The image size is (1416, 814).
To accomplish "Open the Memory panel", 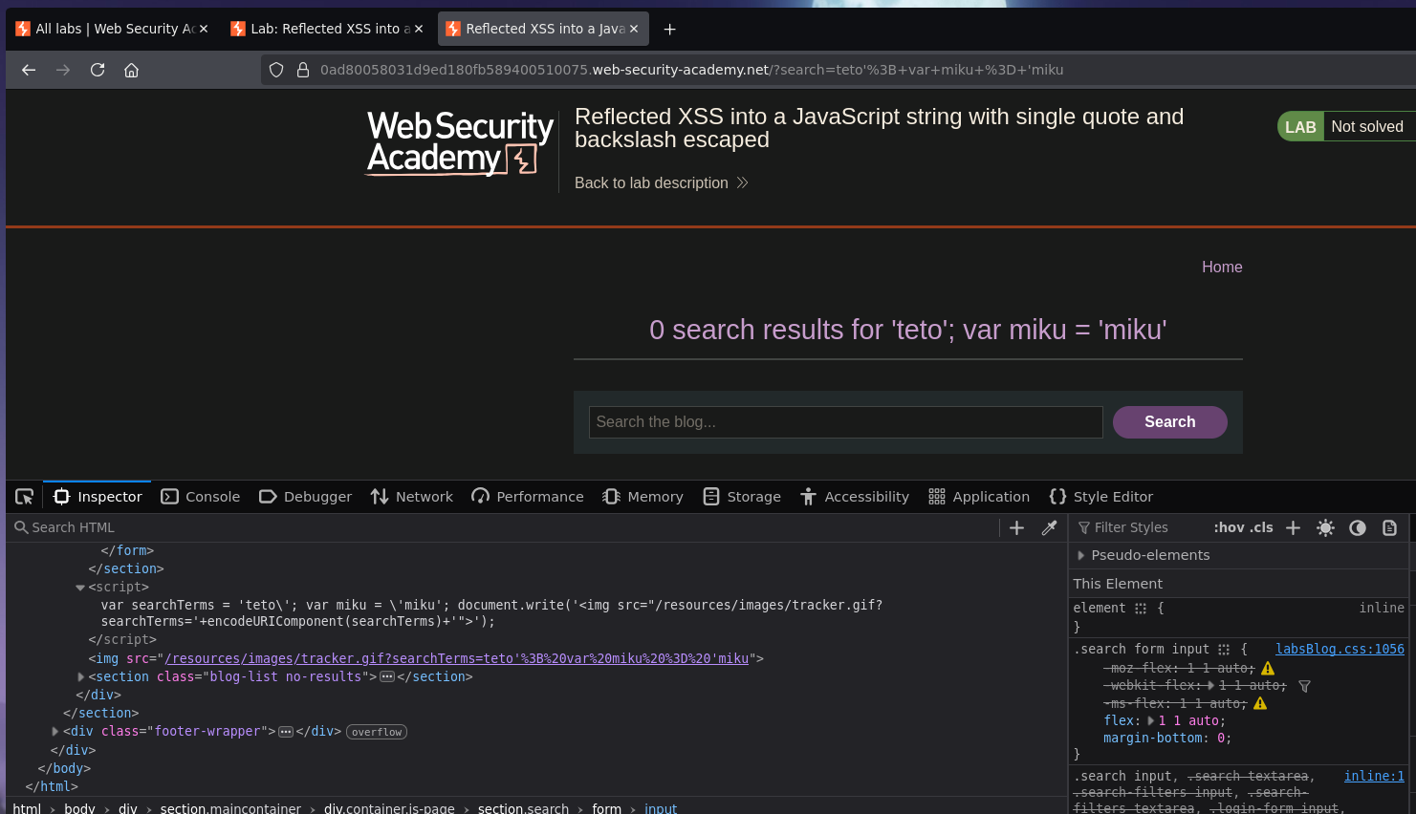I will coord(643,497).
